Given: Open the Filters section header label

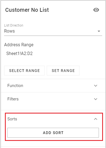Looking at the screenshot, I should tap(13, 99).
